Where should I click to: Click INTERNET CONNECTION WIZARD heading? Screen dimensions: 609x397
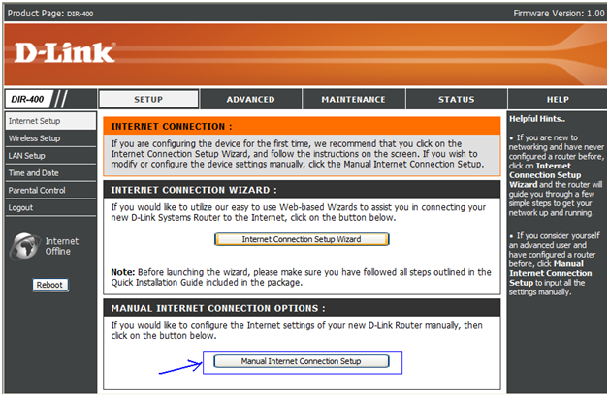pyautogui.click(x=194, y=190)
